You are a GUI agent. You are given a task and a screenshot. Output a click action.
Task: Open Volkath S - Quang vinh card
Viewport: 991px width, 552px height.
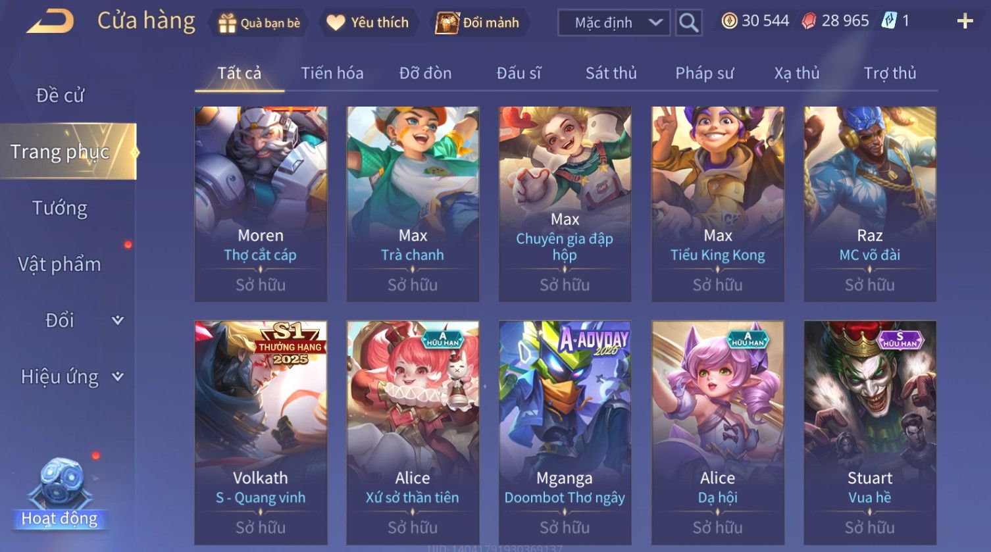click(x=261, y=432)
